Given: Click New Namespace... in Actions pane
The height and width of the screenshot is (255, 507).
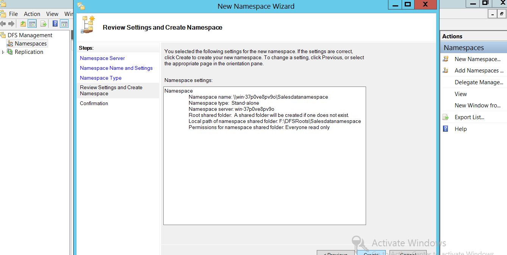Looking at the screenshot, I should click(477, 59).
